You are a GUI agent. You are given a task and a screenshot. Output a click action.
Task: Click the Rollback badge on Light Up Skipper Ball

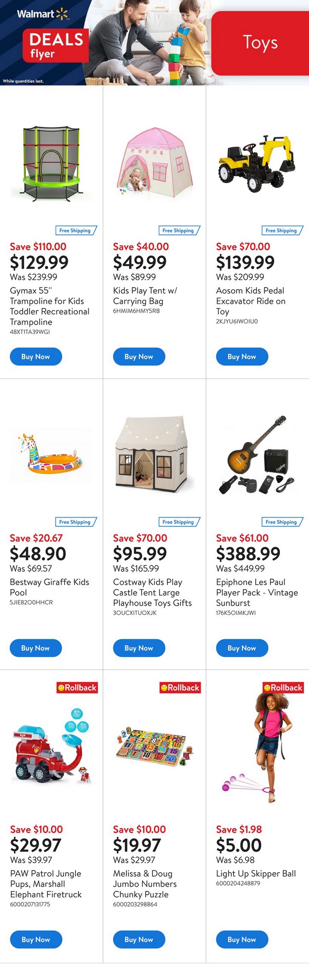tap(283, 688)
